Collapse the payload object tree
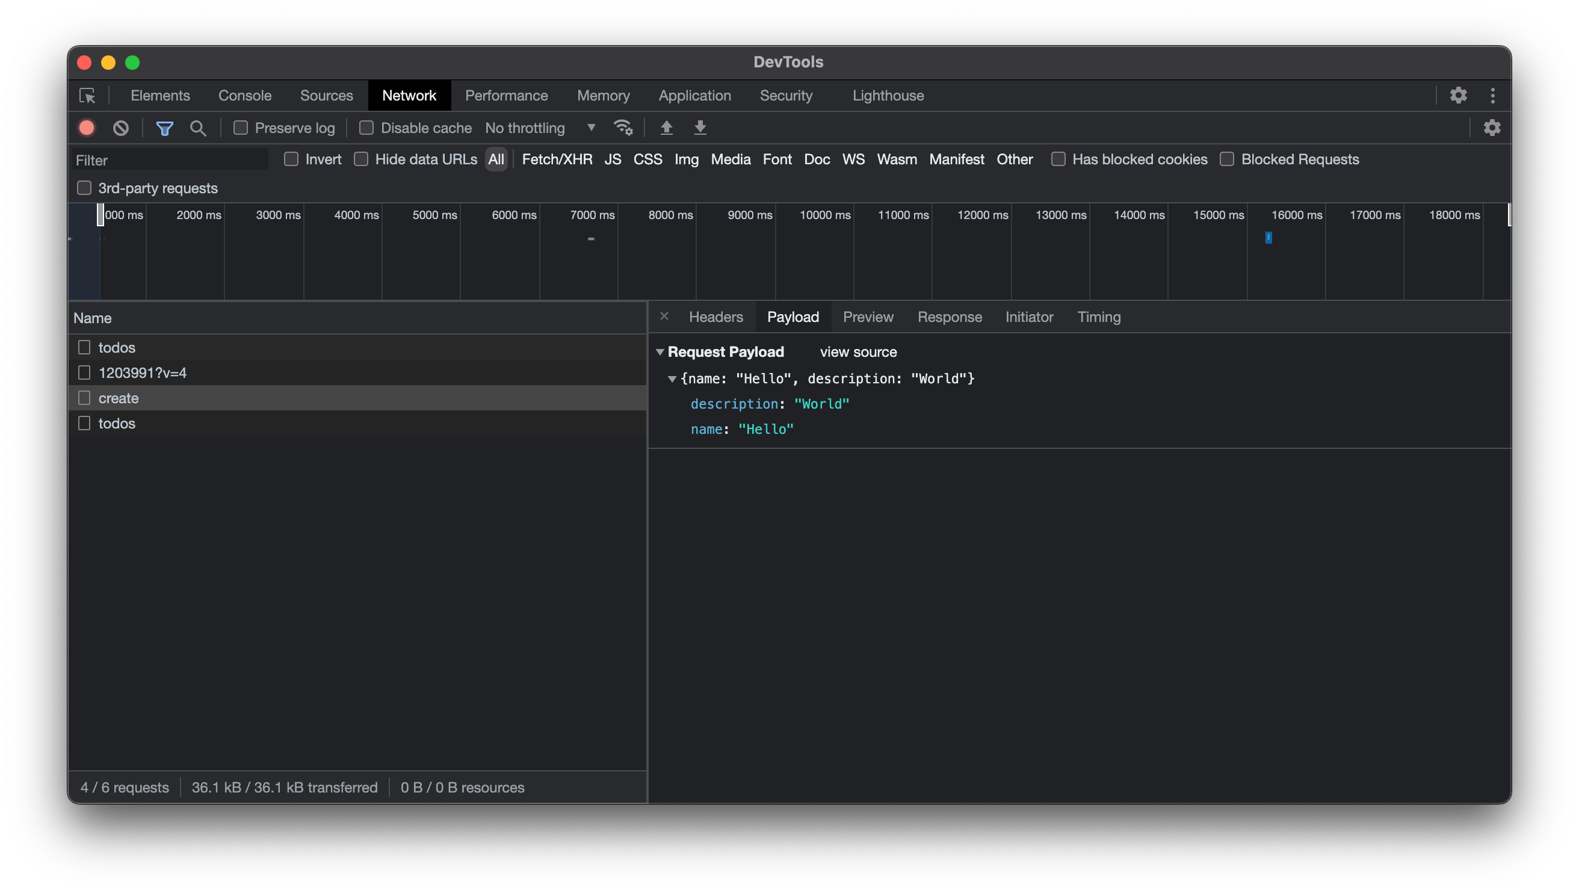 click(x=672, y=379)
